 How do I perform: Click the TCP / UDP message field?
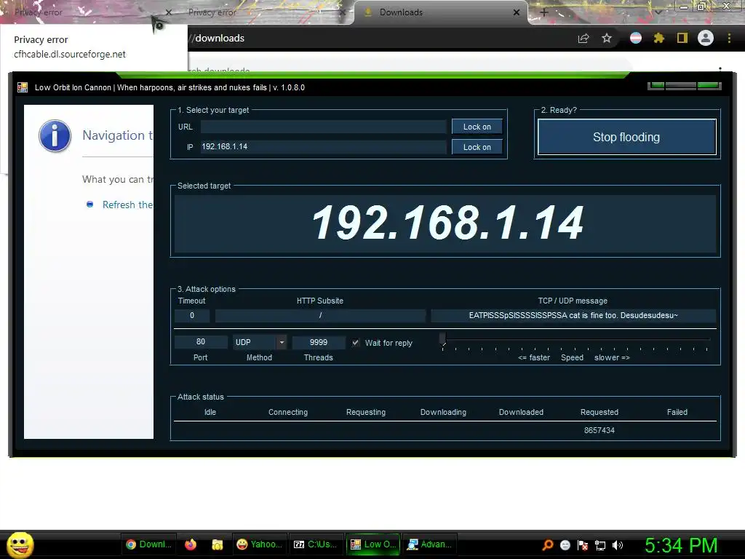(573, 315)
